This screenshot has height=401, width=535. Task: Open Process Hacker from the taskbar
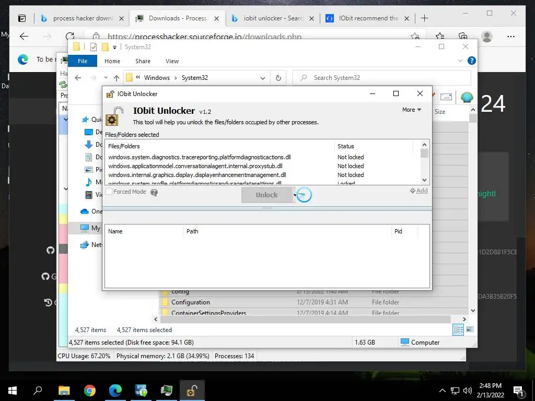pos(167,391)
